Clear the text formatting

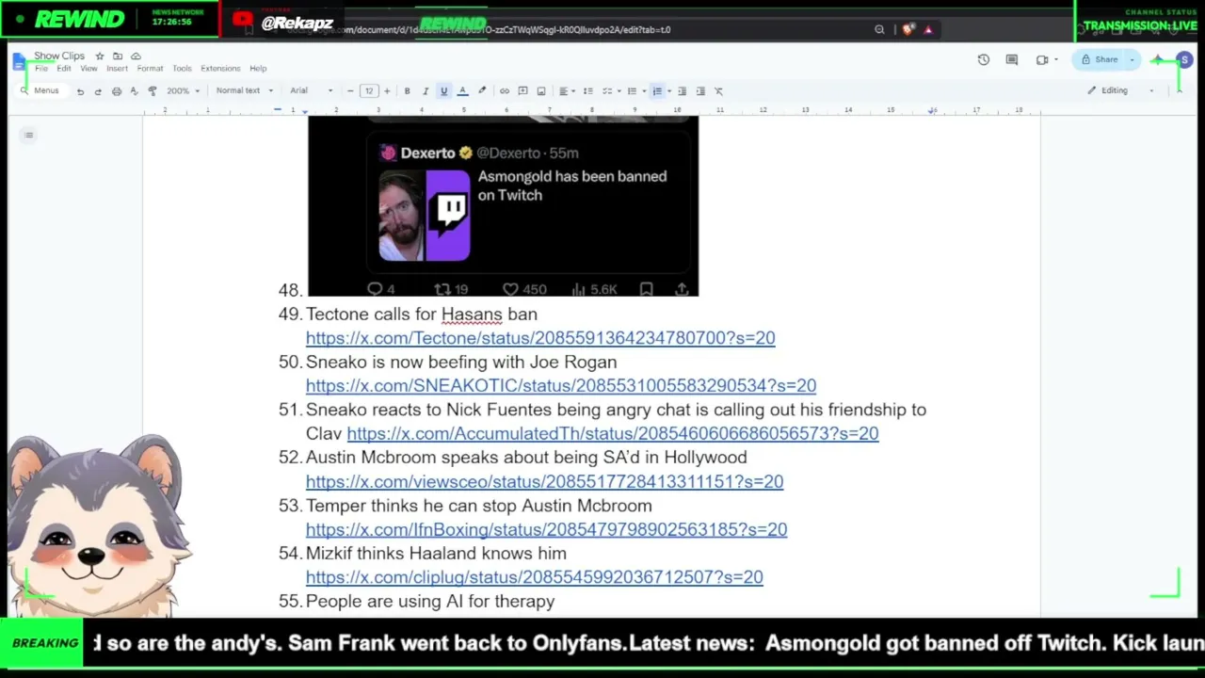718,91
